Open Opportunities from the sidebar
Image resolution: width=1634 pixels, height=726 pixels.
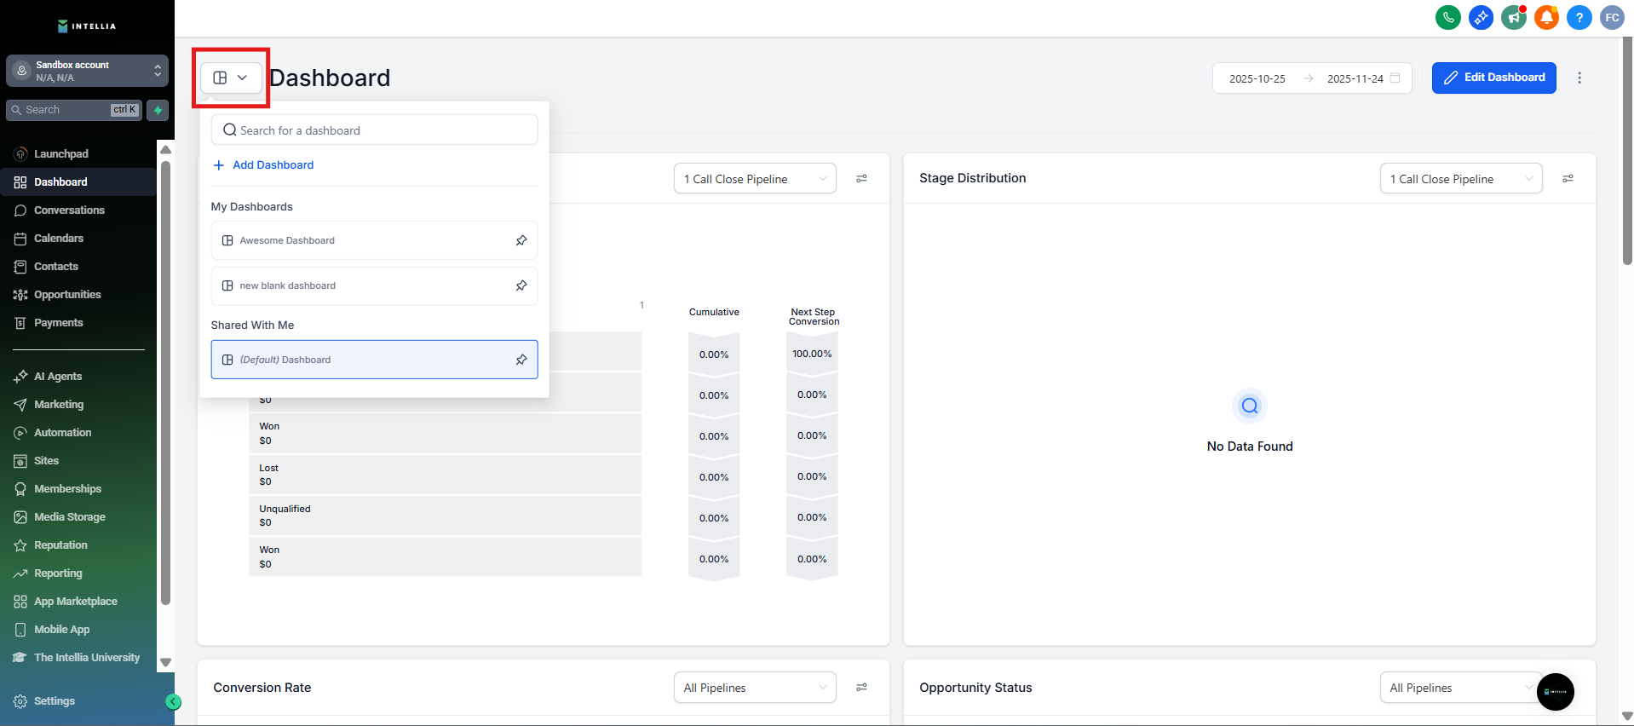67,295
